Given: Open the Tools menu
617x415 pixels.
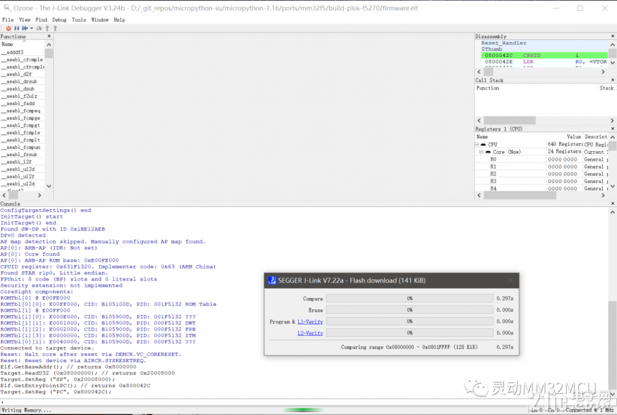Looking at the screenshot, I should tap(78, 20).
